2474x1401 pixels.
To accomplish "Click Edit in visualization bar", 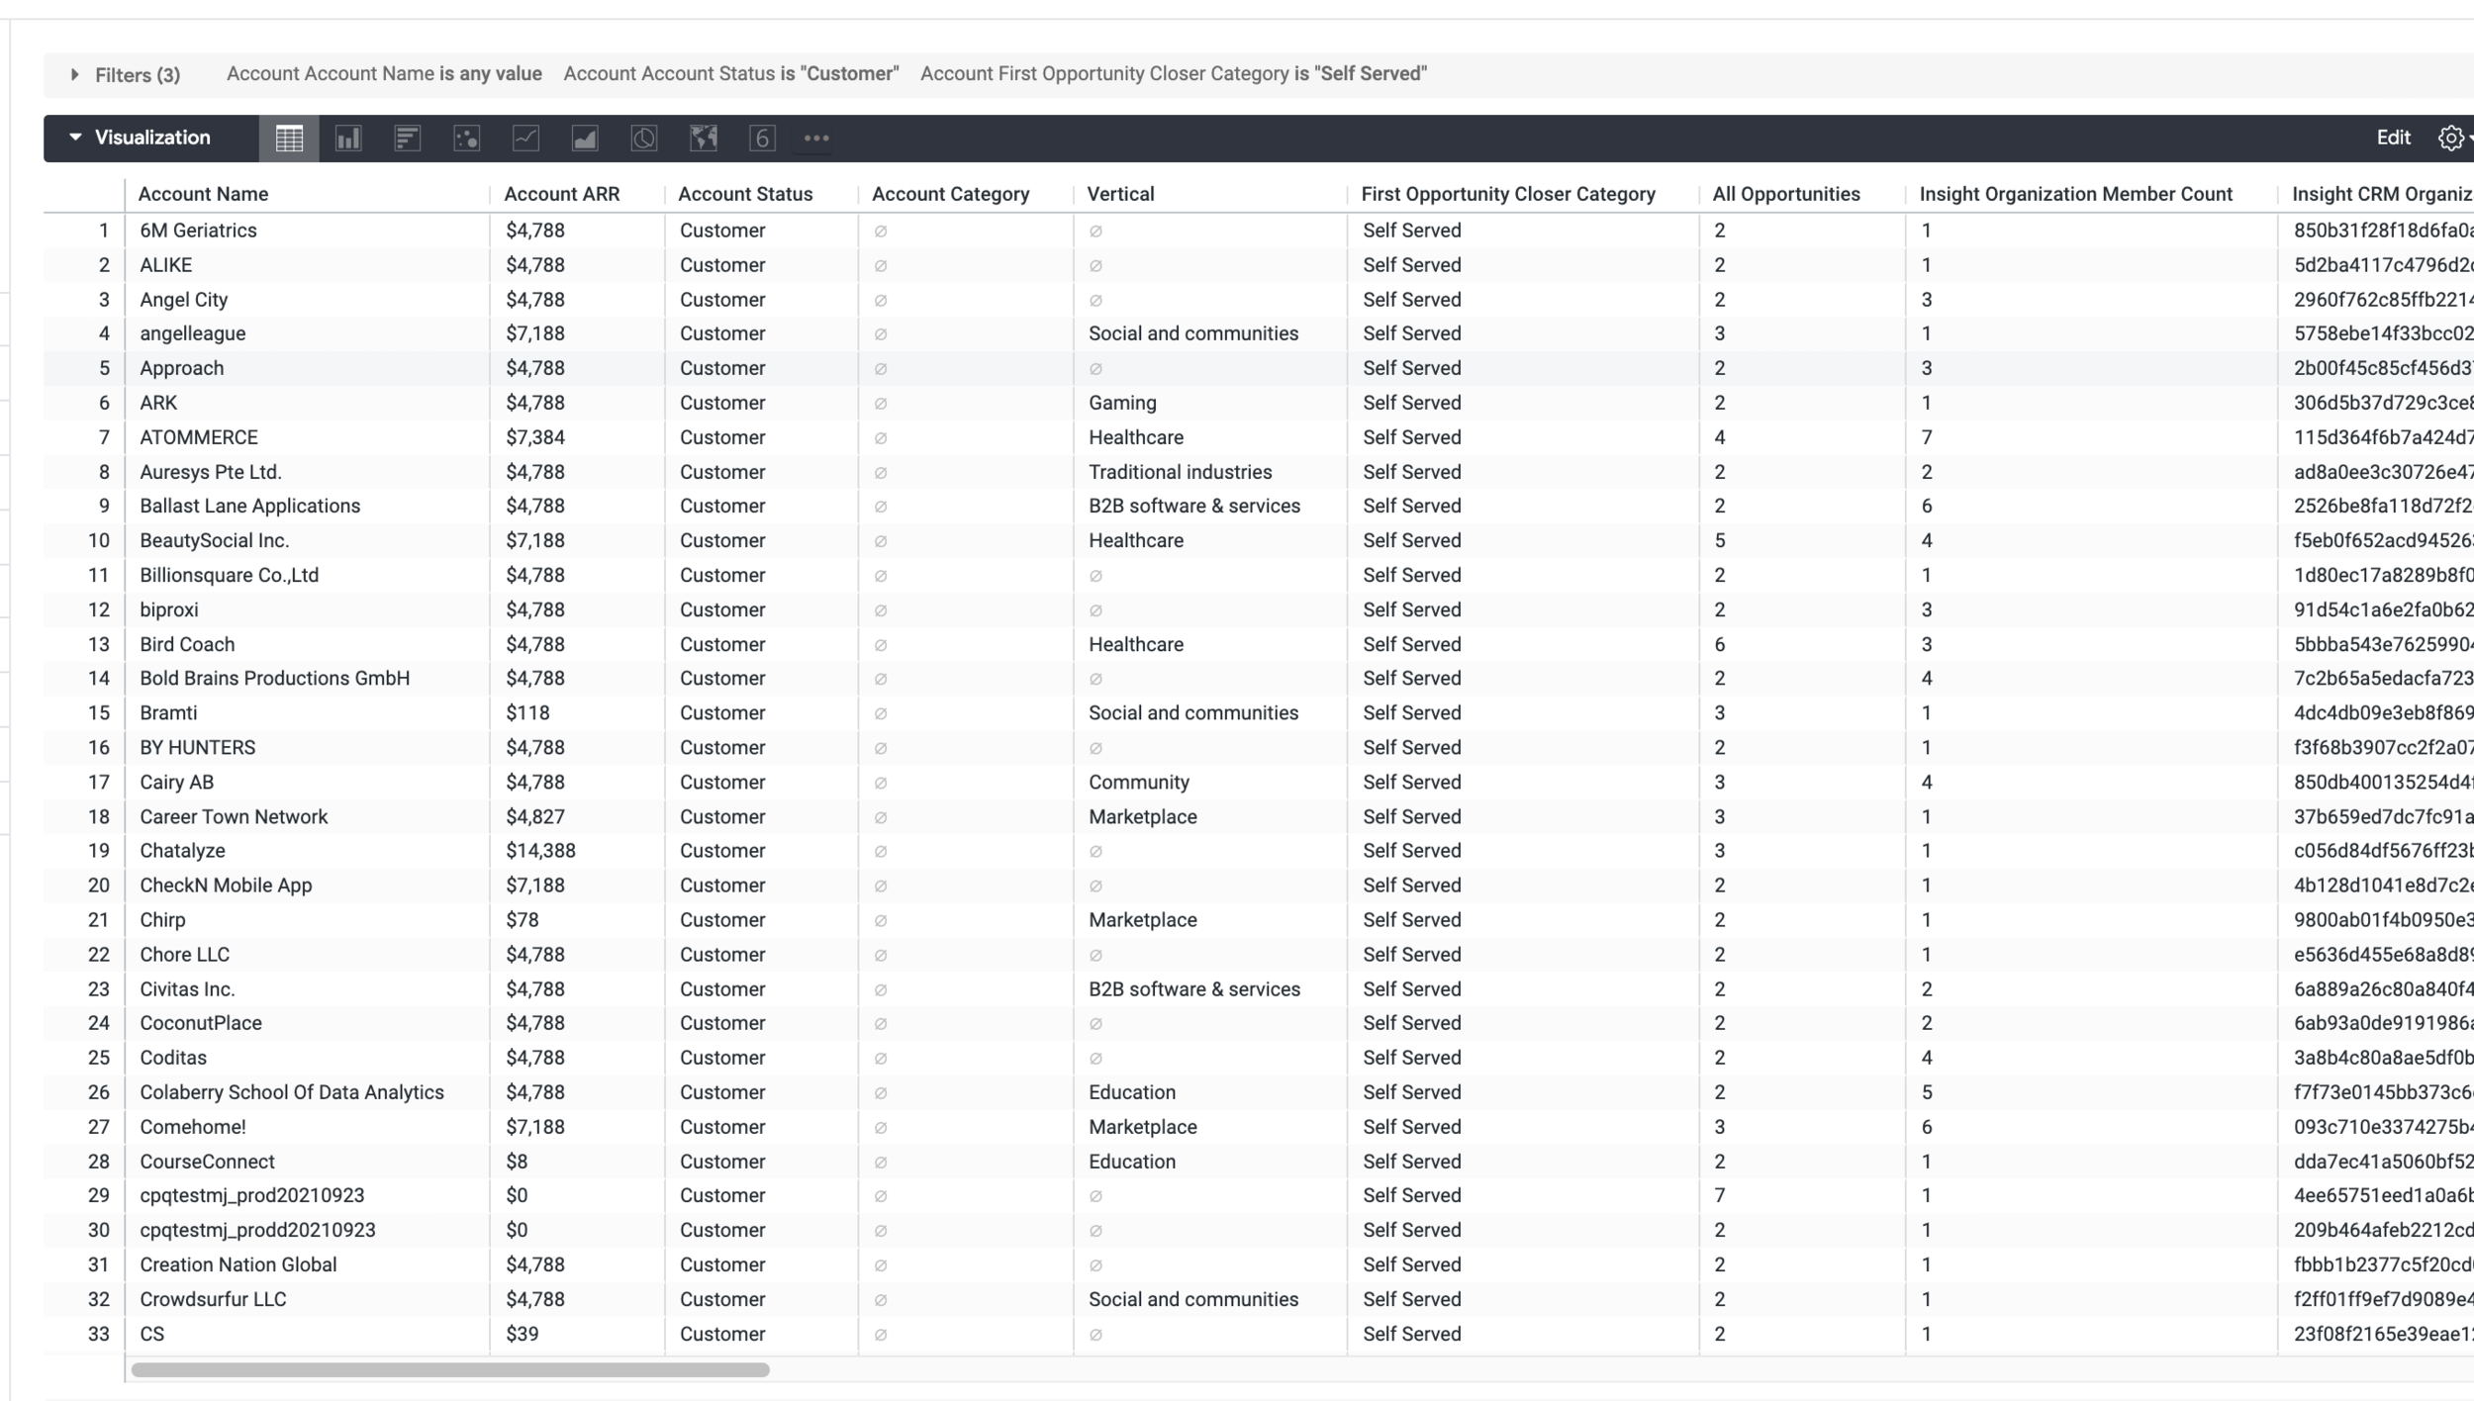I will click(x=2393, y=138).
